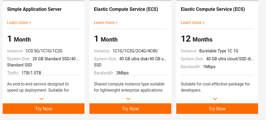Image resolution: width=266 pixels, height=120 pixels.
Task: Expand the 1 Month ECS description chevron
Action: [128, 99]
